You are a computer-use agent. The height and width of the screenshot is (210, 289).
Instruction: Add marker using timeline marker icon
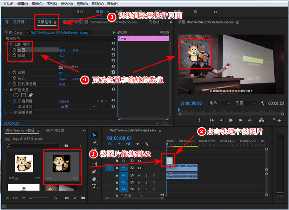pos(137,144)
